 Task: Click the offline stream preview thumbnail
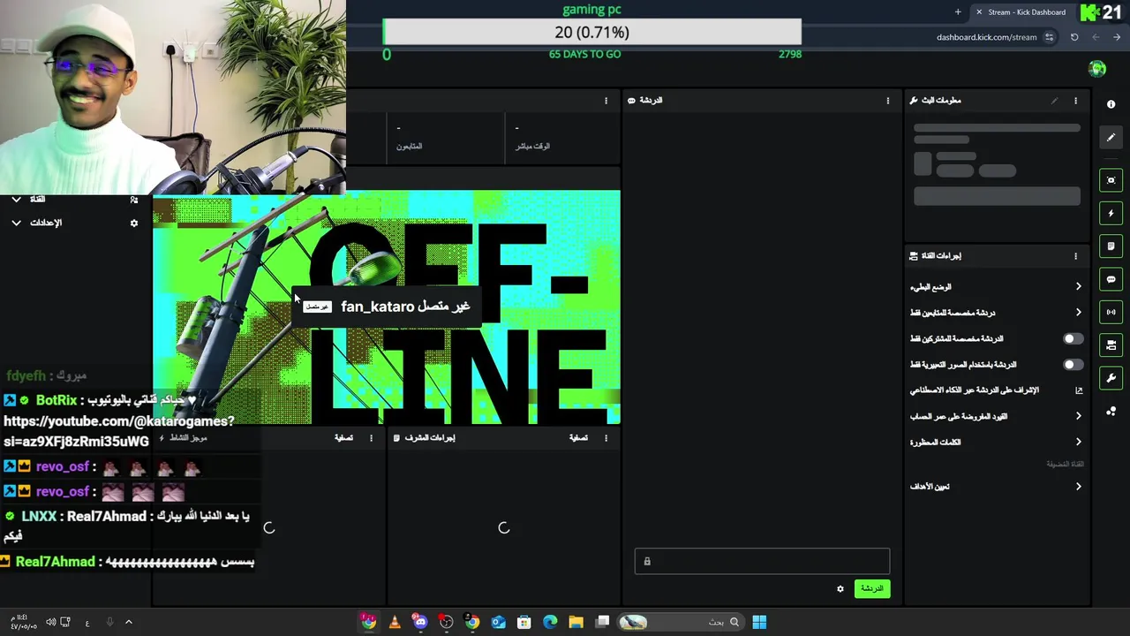pyautogui.click(x=387, y=307)
